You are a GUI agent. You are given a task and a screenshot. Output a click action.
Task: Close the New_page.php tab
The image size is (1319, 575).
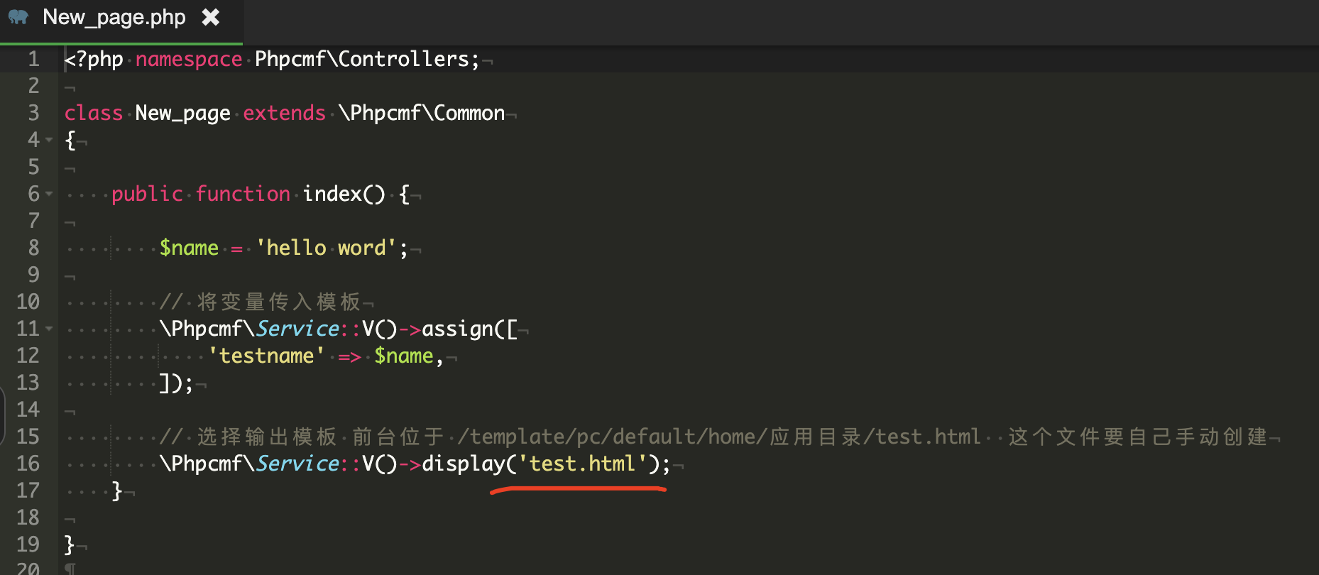210,17
